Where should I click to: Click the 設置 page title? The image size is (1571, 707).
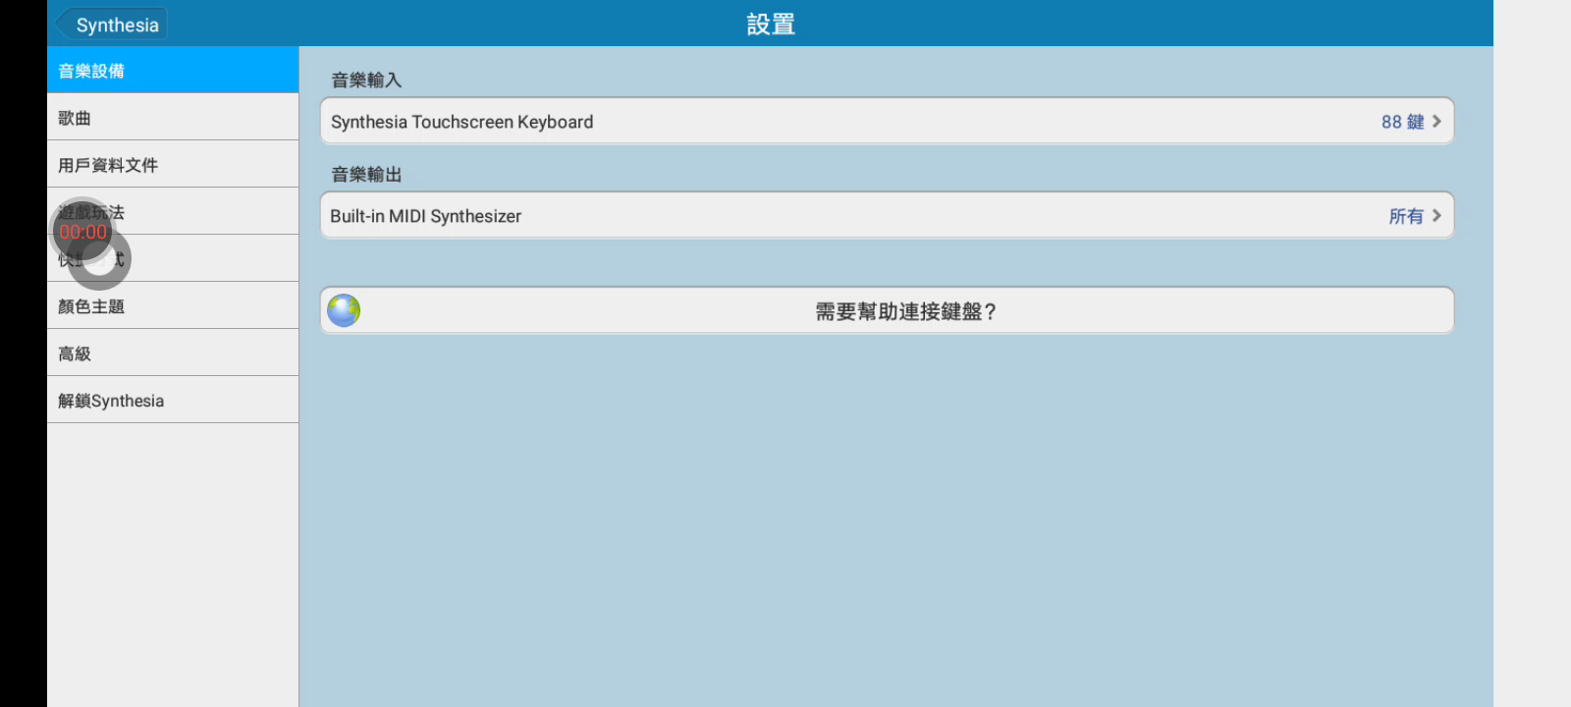[771, 24]
